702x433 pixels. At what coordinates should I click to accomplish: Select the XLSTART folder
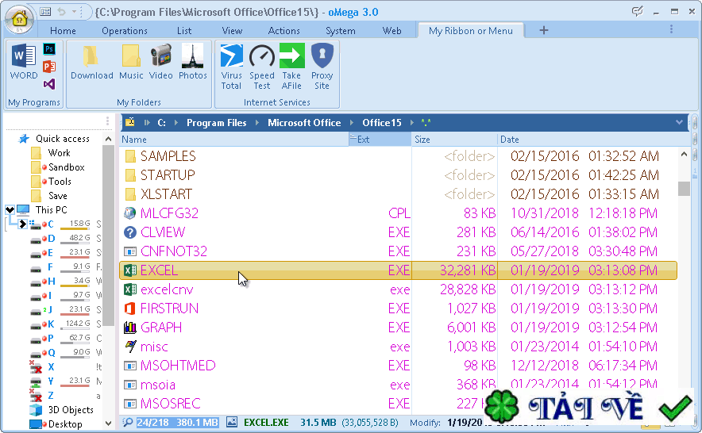pos(166,194)
